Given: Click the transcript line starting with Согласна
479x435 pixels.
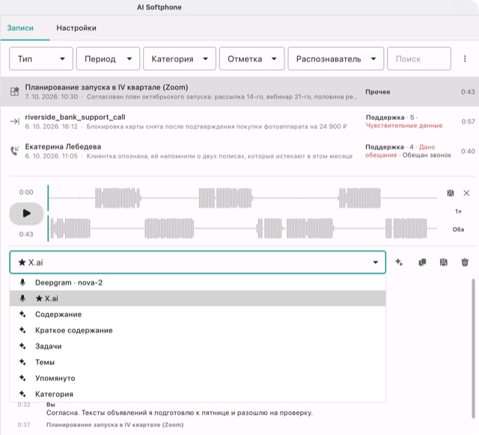Looking at the screenshot, I should [x=180, y=413].
